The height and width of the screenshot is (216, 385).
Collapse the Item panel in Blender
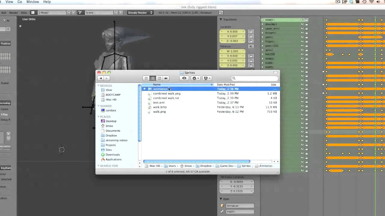pyautogui.click(x=221, y=199)
